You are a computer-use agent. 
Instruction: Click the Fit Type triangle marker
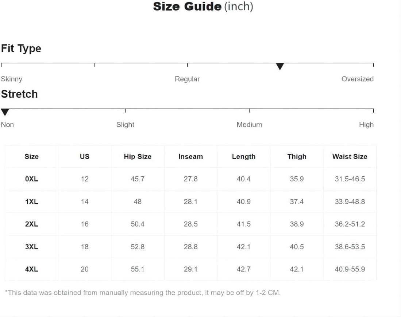[280, 66]
